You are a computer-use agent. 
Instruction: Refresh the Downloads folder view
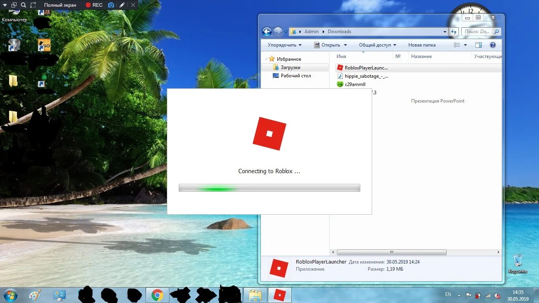click(x=454, y=32)
